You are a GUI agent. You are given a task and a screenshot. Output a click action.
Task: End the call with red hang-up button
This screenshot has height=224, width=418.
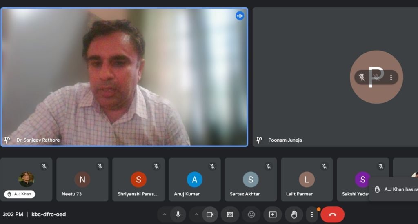332,215
